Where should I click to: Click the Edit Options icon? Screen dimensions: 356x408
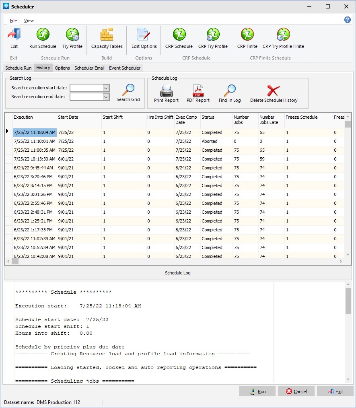coord(144,35)
